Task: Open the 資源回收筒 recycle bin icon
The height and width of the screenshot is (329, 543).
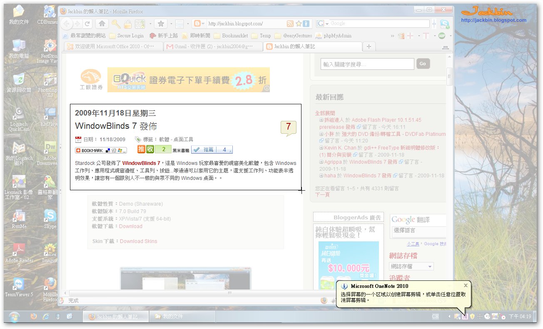Action: [19, 83]
